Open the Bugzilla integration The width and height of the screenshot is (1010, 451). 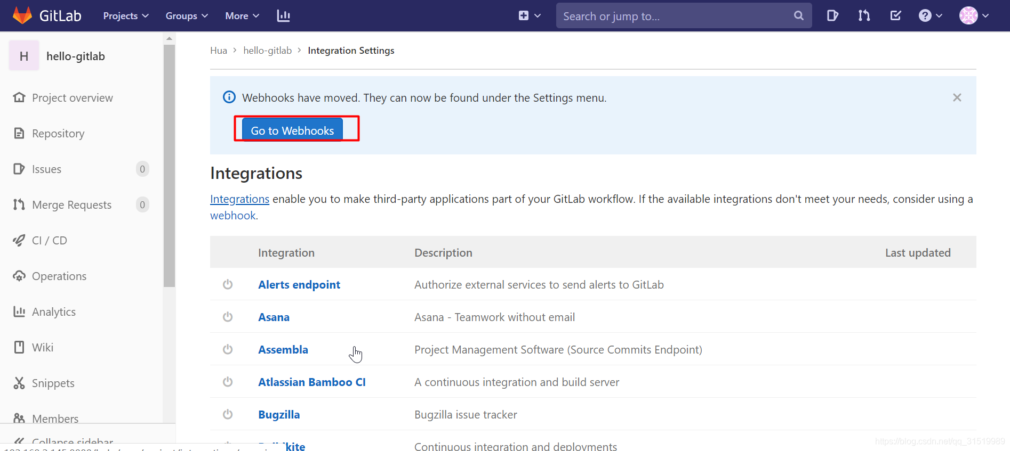(x=279, y=415)
